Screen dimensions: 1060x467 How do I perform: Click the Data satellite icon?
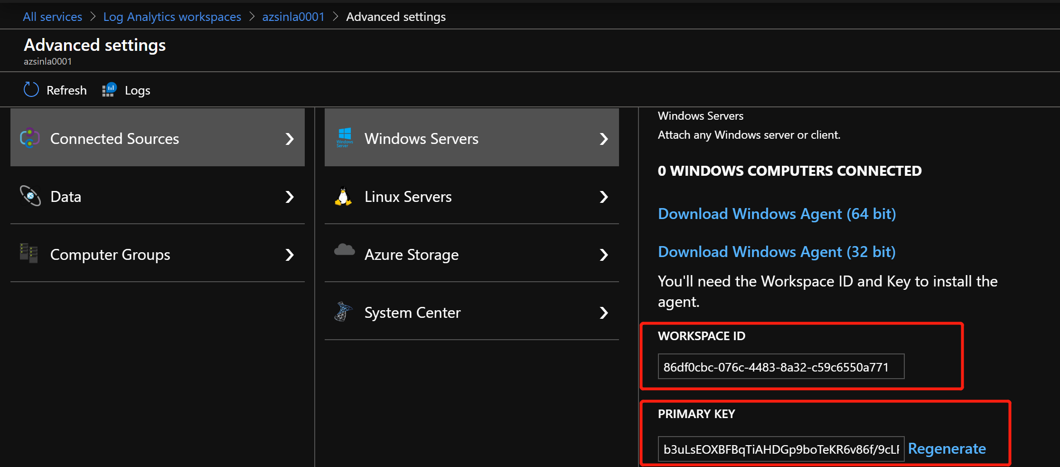(x=30, y=196)
